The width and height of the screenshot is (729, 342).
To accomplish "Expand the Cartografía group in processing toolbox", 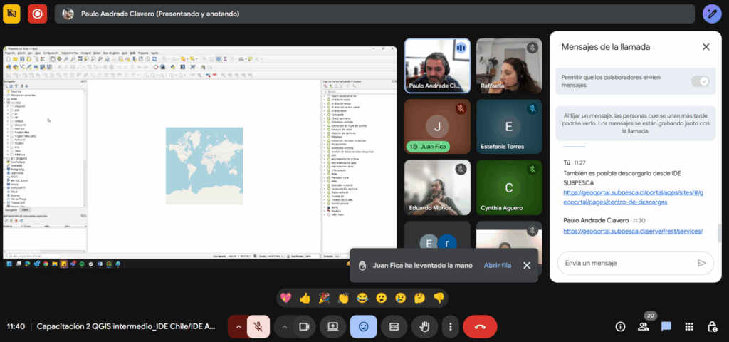I will pyautogui.click(x=324, y=115).
